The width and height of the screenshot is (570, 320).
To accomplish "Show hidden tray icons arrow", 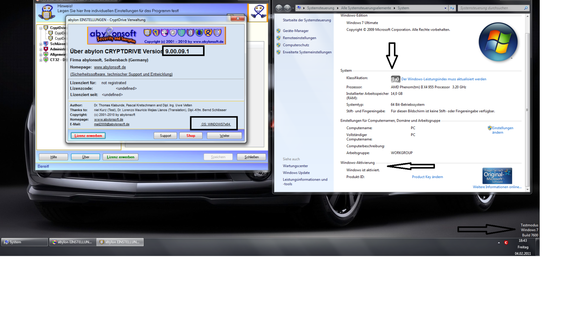I will click(x=499, y=242).
